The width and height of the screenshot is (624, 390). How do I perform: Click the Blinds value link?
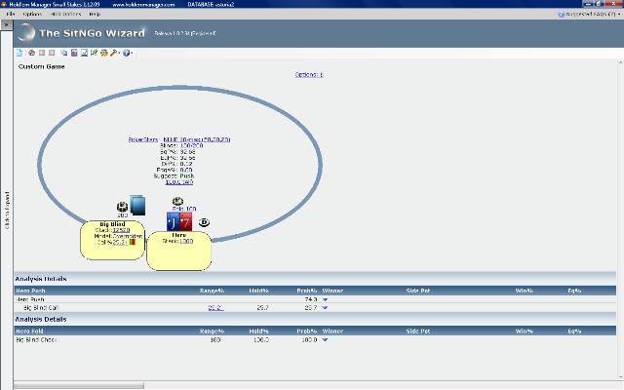(191, 145)
